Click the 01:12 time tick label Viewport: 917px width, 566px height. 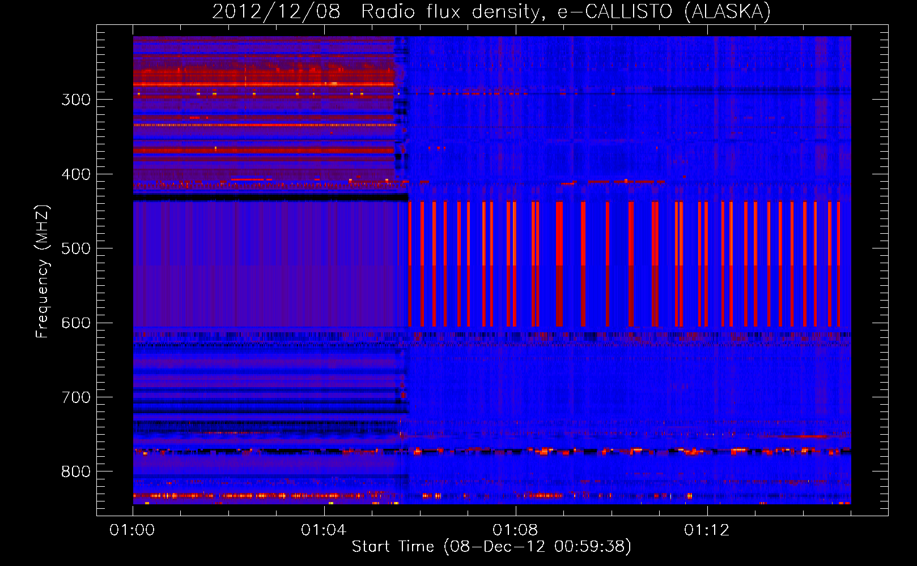[x=707, y=530]
